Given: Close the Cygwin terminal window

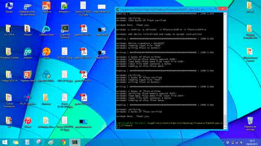Looking at the screenshot, I should (222, 9).
